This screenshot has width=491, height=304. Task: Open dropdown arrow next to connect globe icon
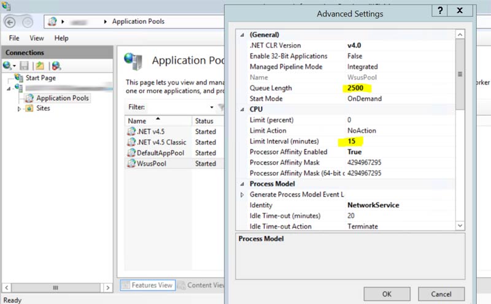point(14,66)
